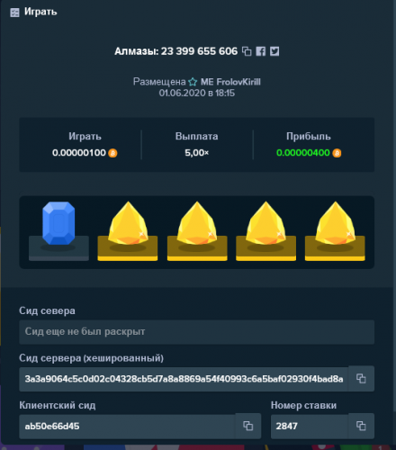Share bet on Facebook
Viewport: 396px width, 450px height.
pyautogui.click(x=261, y=51)
